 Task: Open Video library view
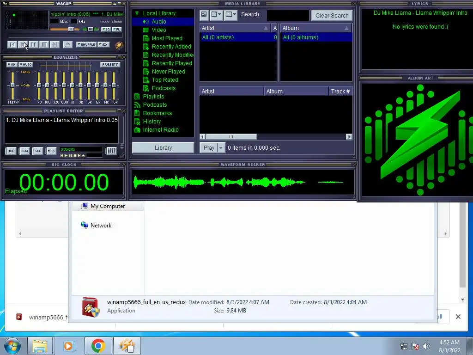(x=159, y=30)
